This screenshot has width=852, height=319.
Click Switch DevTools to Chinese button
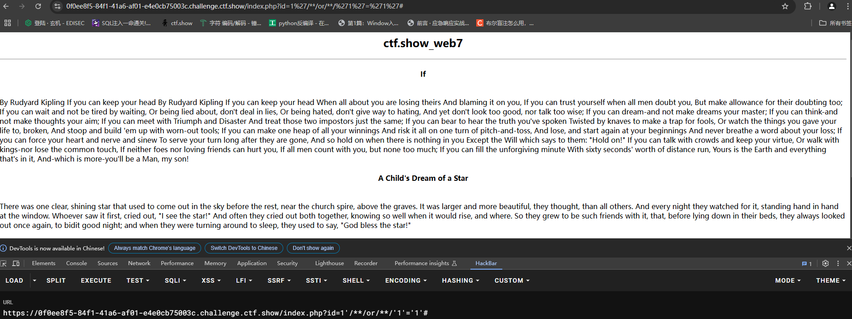(x=244, y=248)
